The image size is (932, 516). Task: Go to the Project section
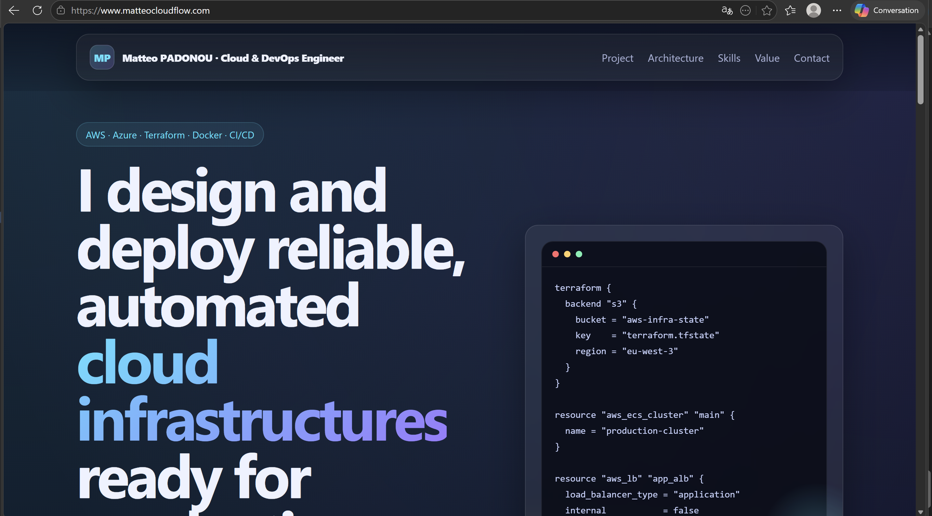tap(617, 58)
